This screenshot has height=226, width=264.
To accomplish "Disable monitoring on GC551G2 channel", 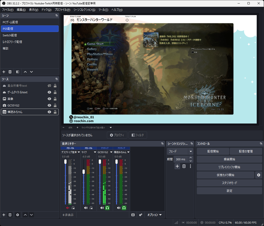I will (107, 208).
